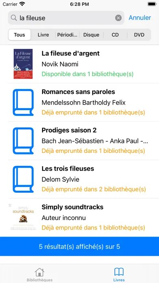This screenshot has height=283, width=159.
Task: Tap the blue book icon for Romances sans paroles
Action: tap(23, 102)
